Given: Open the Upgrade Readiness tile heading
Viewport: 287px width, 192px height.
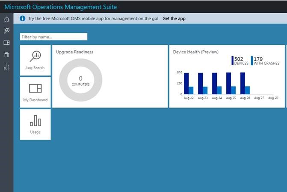Looking at the screenshot, I should (74, 52).
